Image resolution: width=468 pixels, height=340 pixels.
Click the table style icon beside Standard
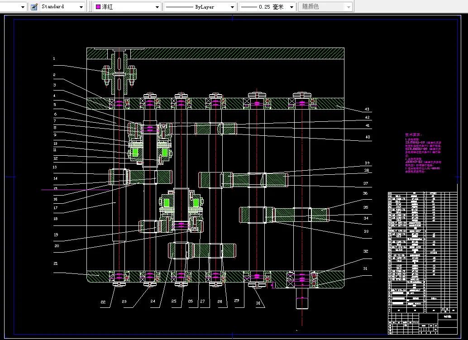click(x=34, y=7)
